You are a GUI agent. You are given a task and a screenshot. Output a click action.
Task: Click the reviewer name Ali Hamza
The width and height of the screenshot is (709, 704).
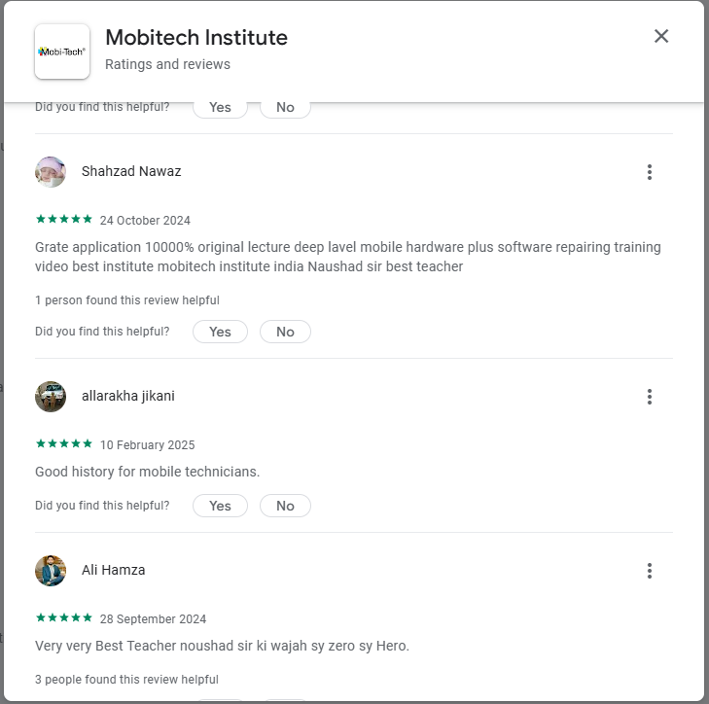(x=114, y=571)
